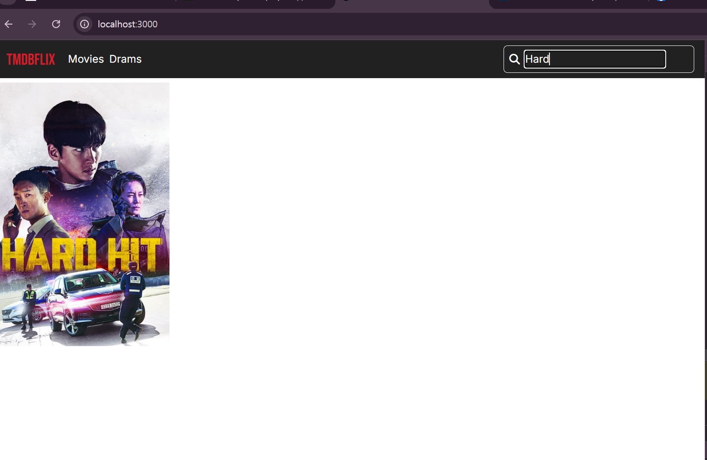
Task: Click the browser forward arrow
Action: point(32,24)
